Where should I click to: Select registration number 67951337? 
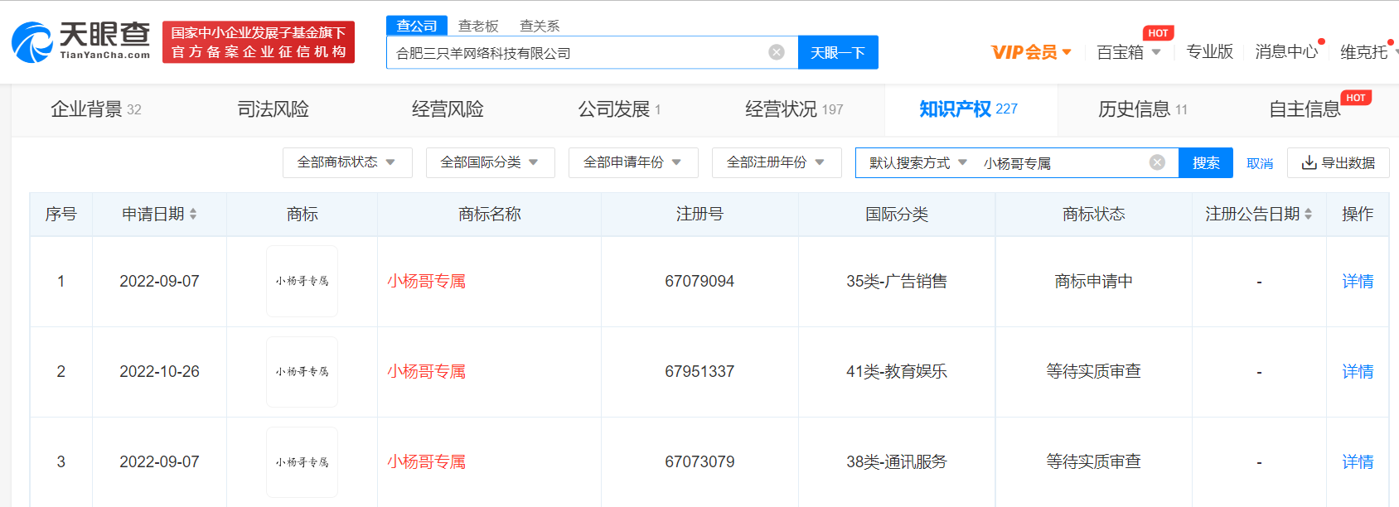click(x=699, y=372)
